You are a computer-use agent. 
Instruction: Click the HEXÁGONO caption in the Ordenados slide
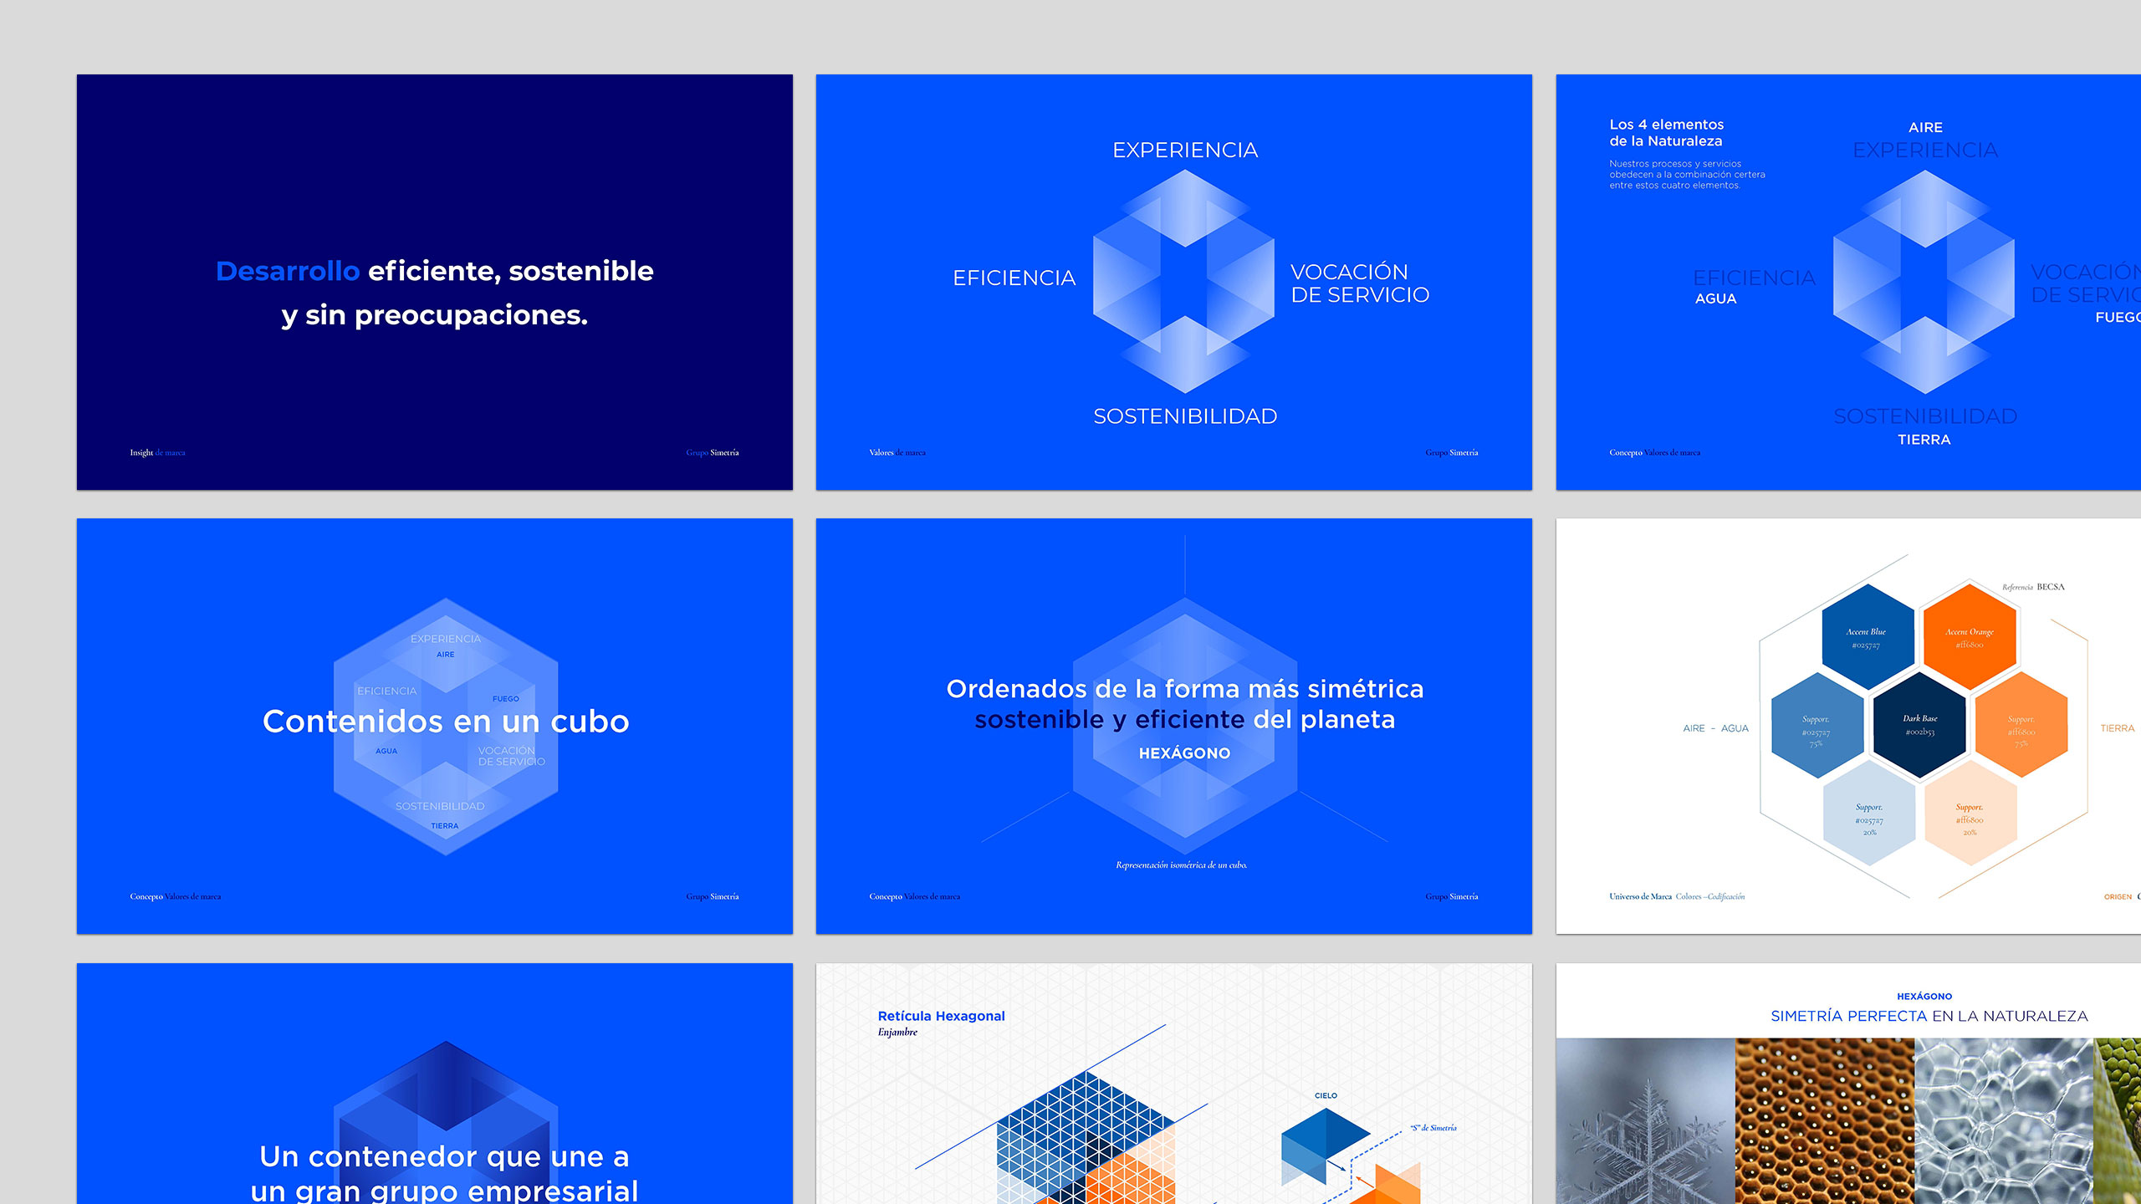point(1184,753)
